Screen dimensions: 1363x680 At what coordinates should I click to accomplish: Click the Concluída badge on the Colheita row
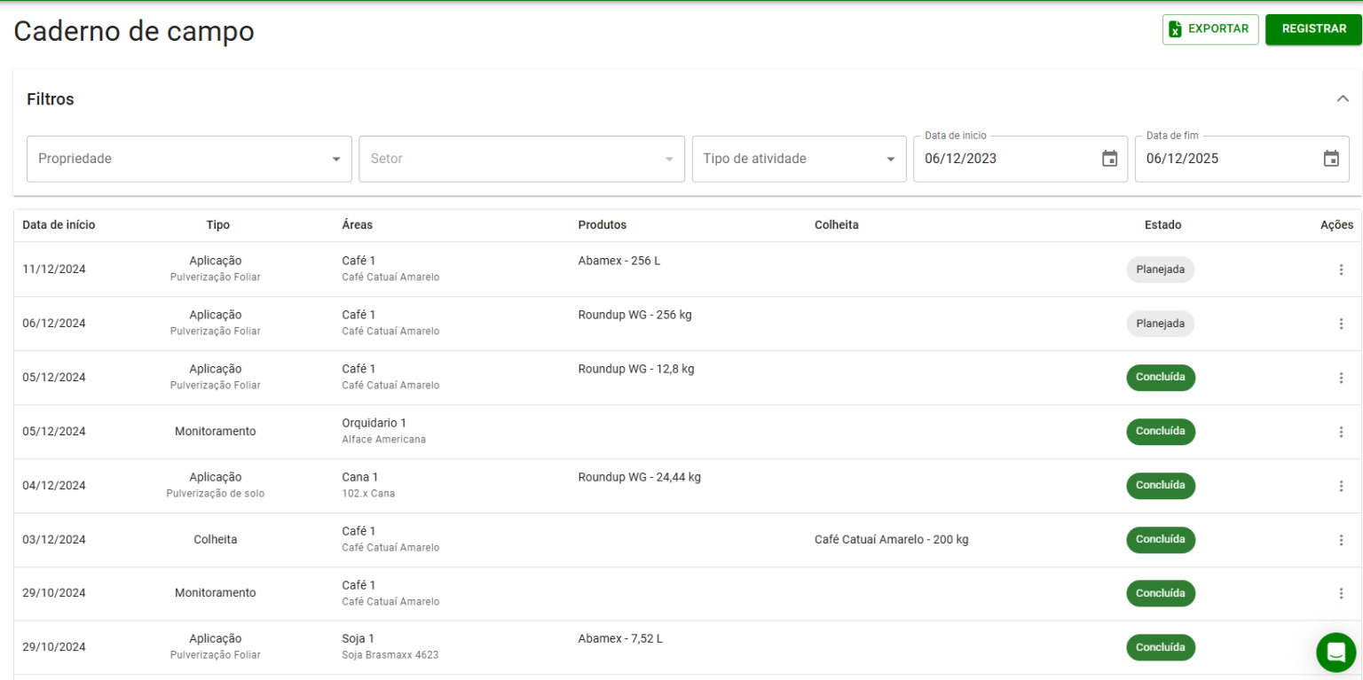[x=1161, y=540]
